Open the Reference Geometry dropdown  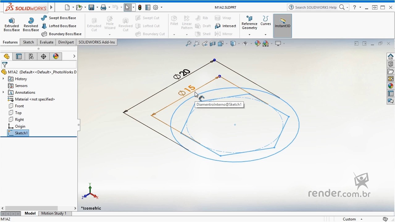point(249,35)
